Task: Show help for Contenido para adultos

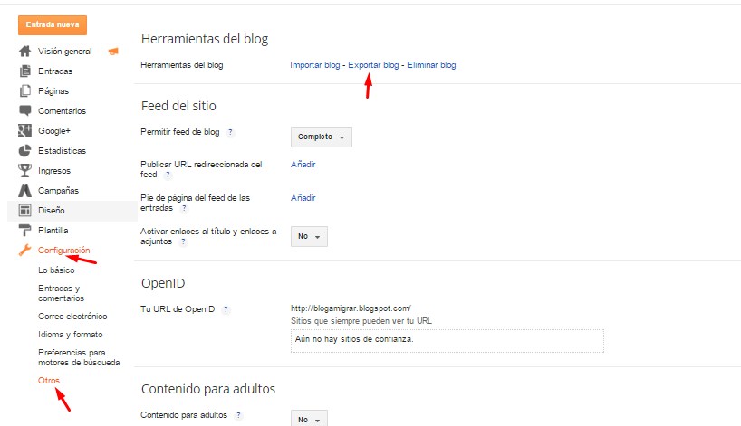Action: (238, 415)
